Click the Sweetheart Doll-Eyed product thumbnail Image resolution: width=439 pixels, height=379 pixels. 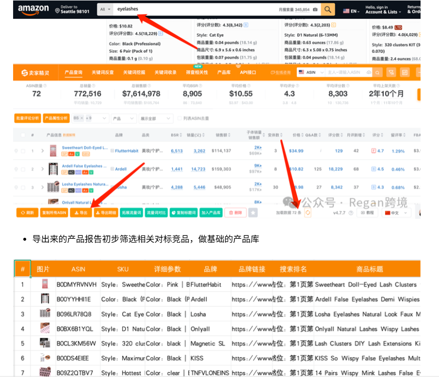click(53, 150)
